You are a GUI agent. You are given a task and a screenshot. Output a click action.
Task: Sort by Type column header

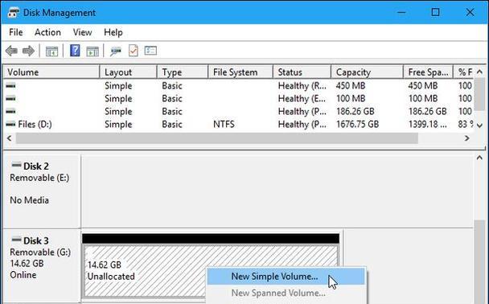pos(183,72)
